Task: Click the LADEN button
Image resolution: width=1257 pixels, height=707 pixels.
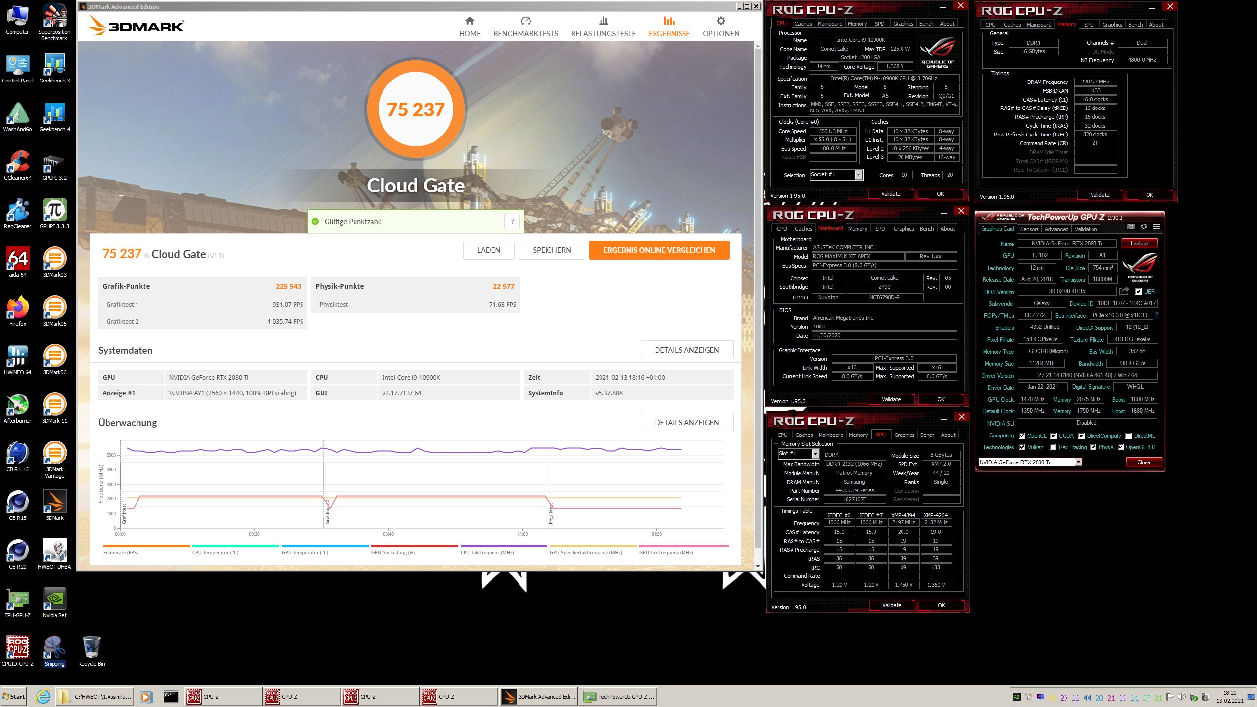Action: [x=489, y=250]
